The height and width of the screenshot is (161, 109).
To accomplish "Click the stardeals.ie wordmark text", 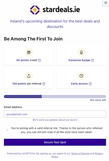I will (61, 10).
